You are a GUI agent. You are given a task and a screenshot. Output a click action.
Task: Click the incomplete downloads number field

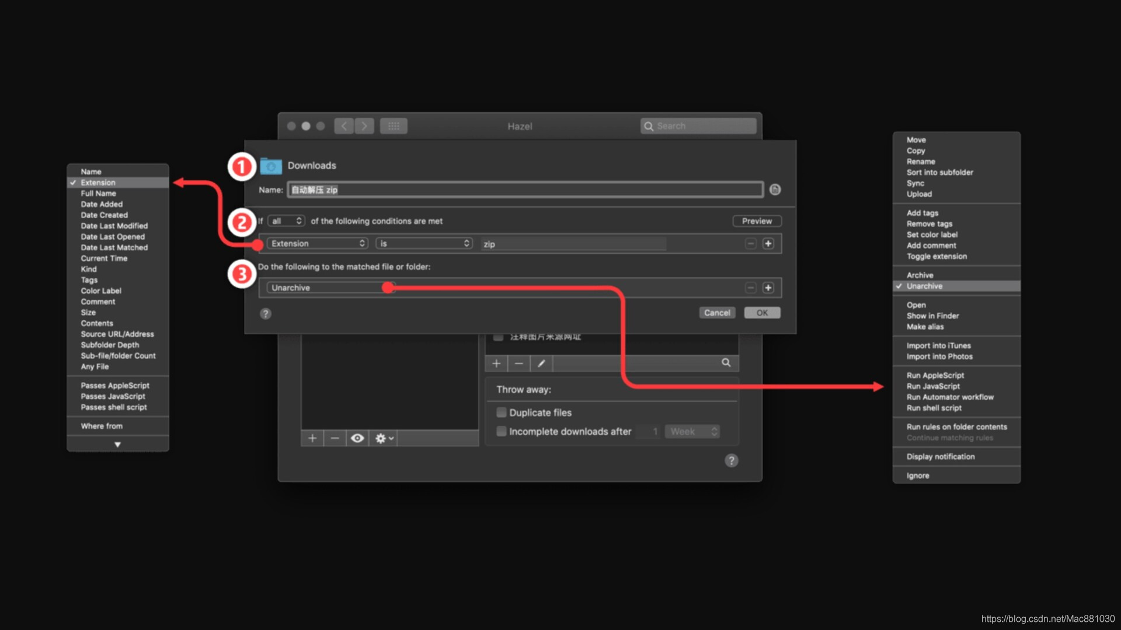pos(649,432)
